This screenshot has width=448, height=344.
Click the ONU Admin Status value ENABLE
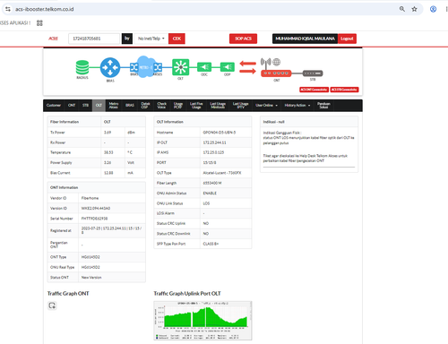pyautogui.click(x=210, y=193)
